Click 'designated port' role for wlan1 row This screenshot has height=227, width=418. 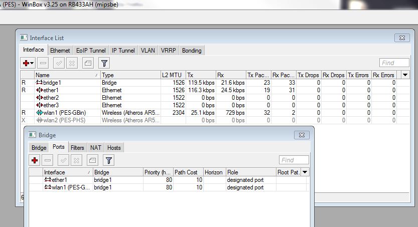tap(245, 187)
